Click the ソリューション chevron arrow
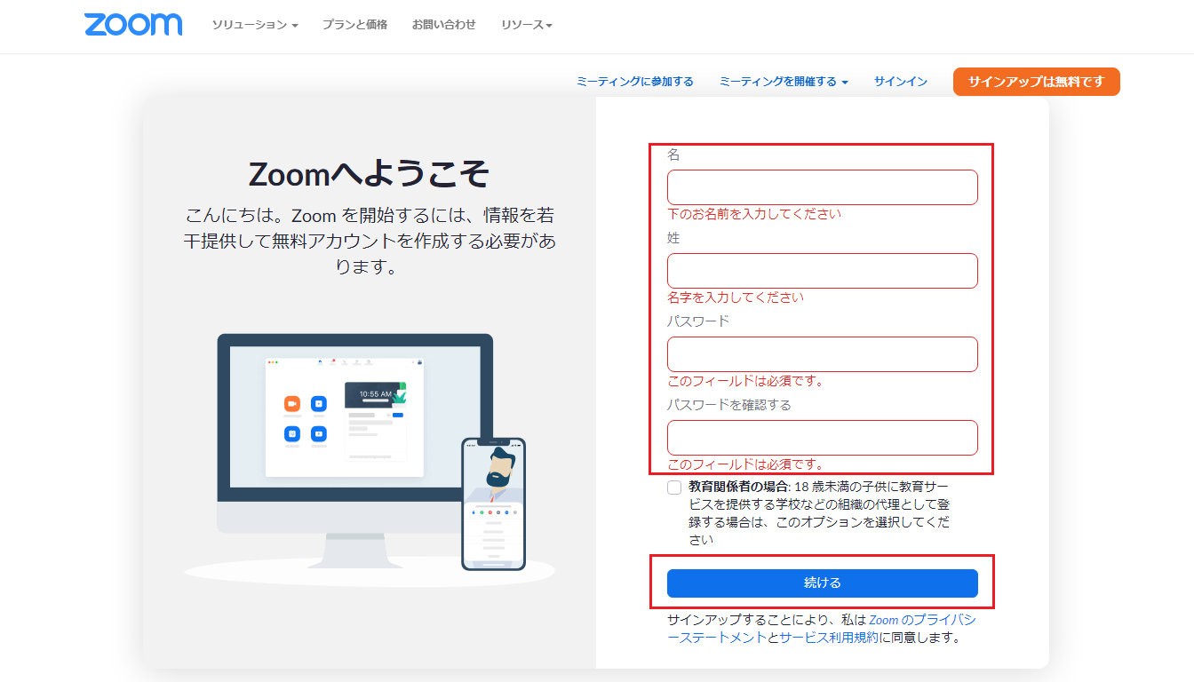This screenshot has width=1194, height=682. (295, 26)
